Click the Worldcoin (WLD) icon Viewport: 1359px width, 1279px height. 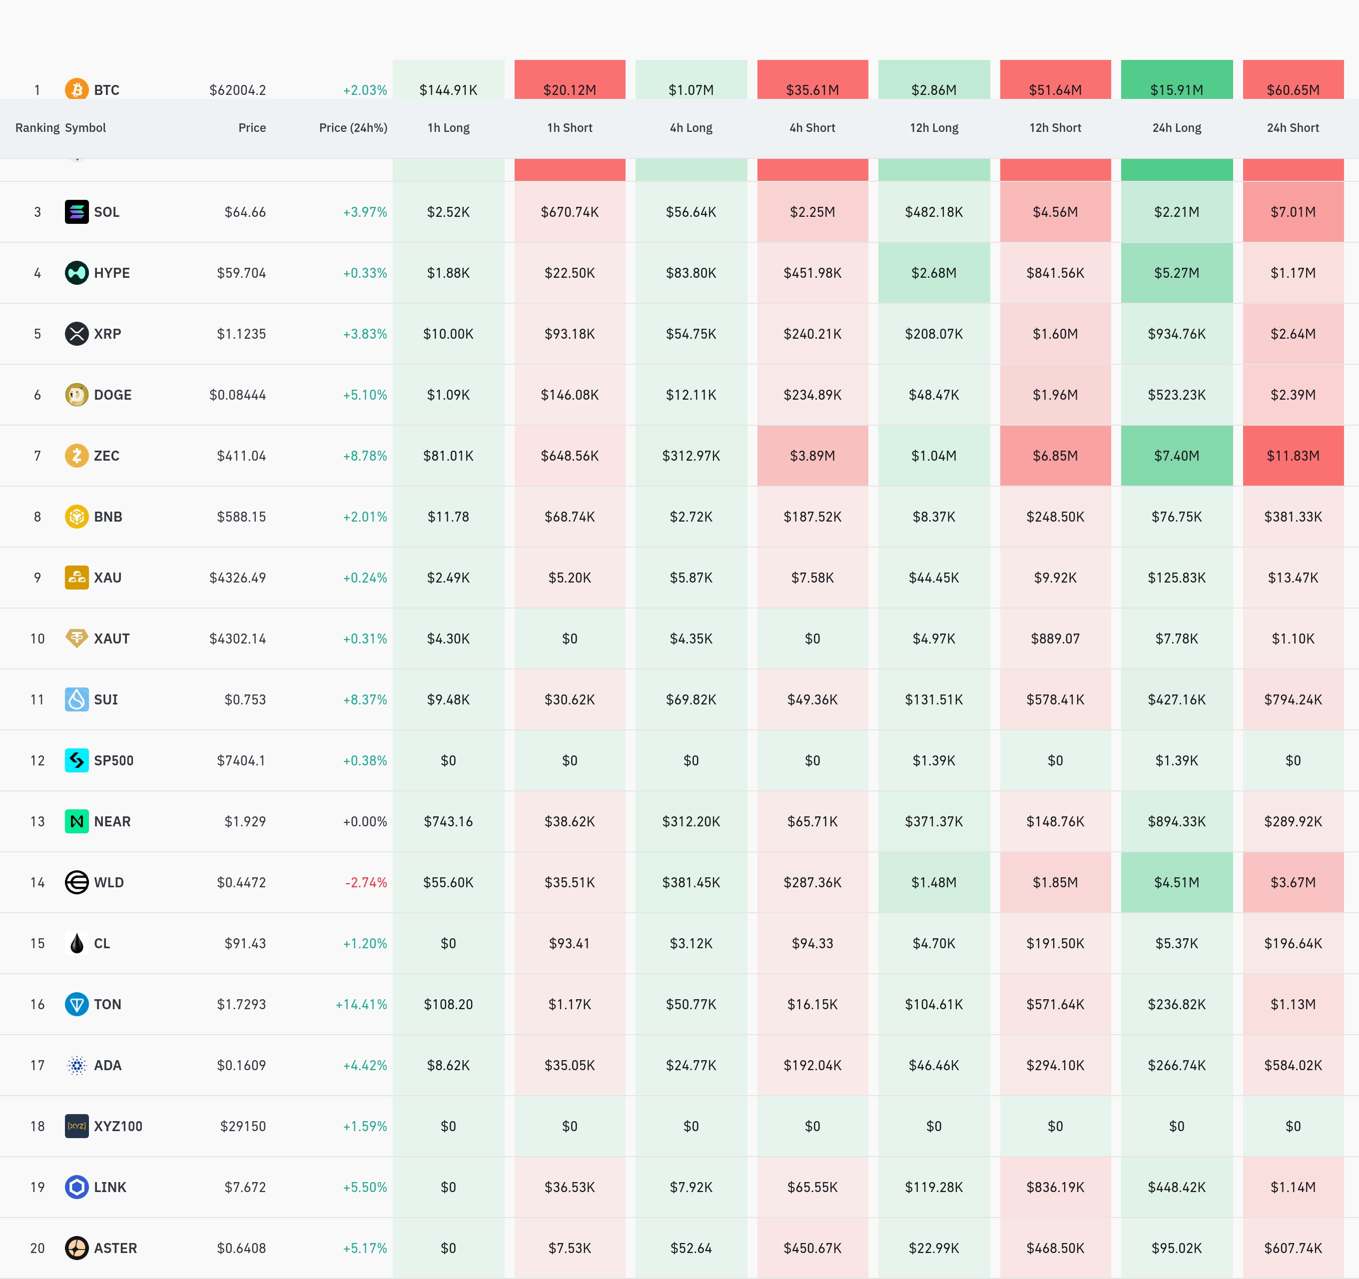76,882
